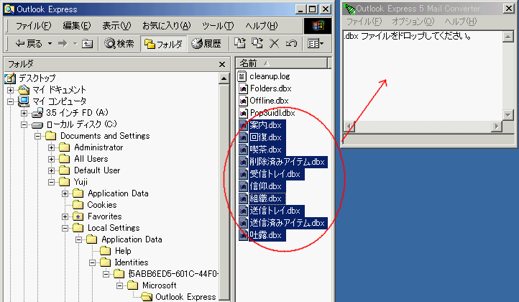Image resolution: width=519 pixels, height=302 pixels.
Task: Select the デスクトップ tree item
Action: pos(37,78)
